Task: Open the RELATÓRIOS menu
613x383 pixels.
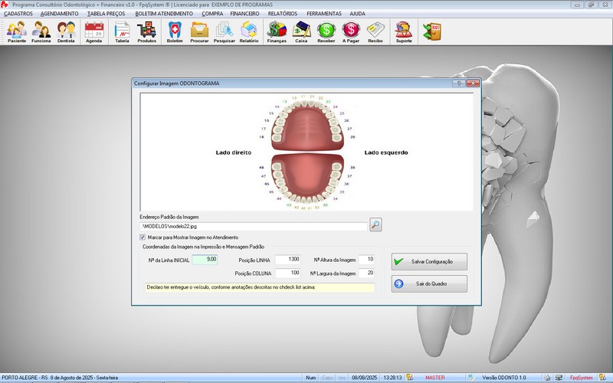Action: pos(284,14)
